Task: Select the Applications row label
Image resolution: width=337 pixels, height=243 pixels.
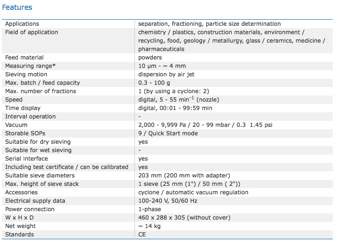Action: (22, 24)
